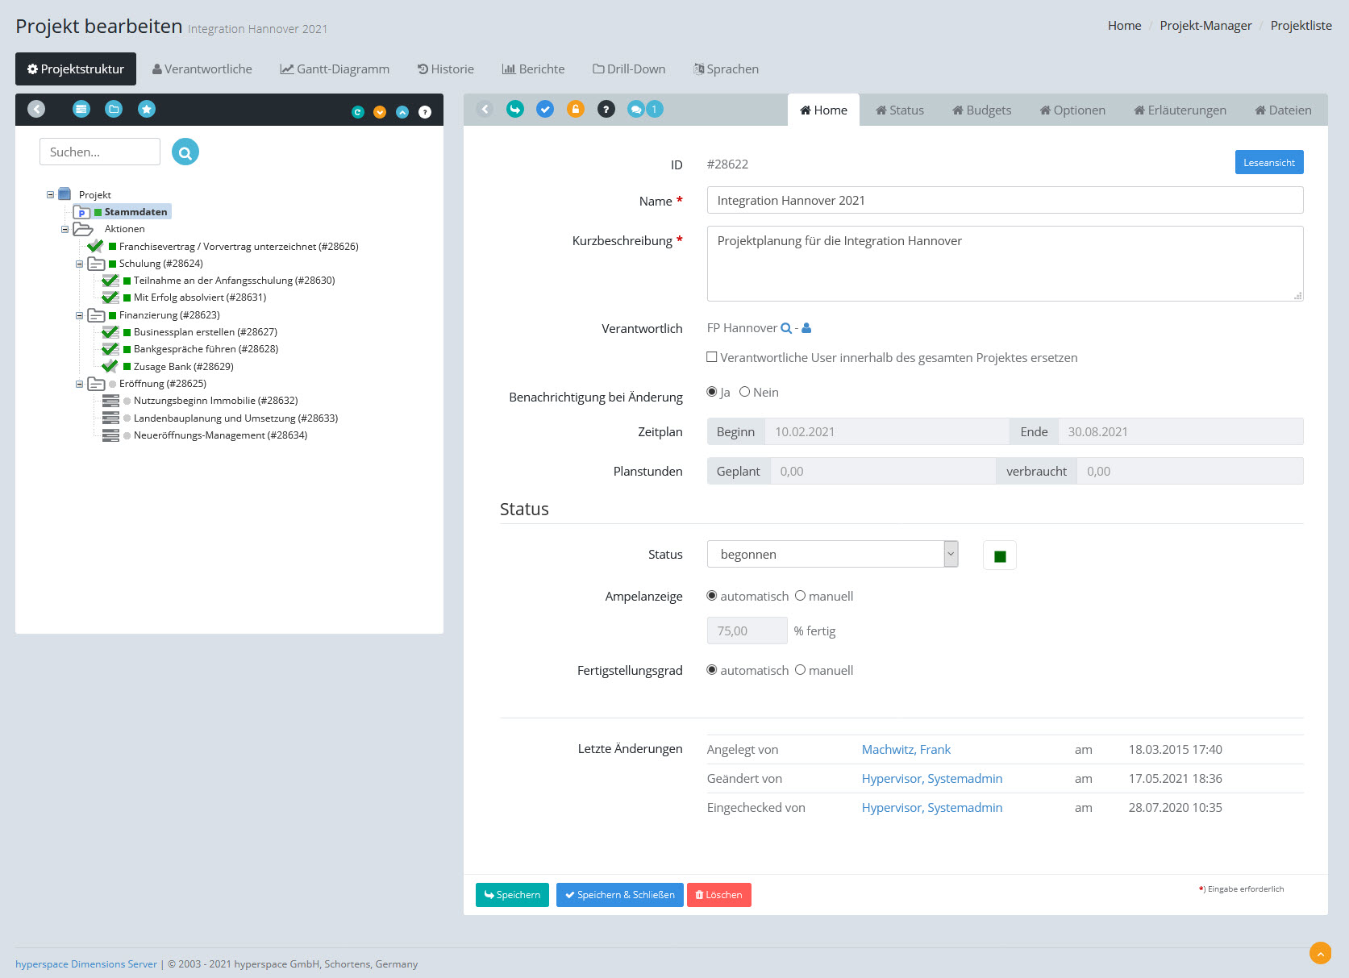Screen dimensions: 1349x978
Task: Click the star favorites icon in tree toolbar
Action: point(146,109)
